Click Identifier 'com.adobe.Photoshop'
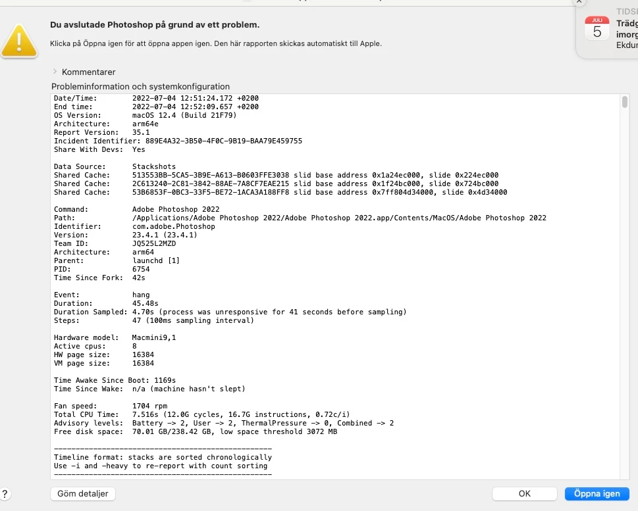Image resolution: width=638 pixels, height=511 pixels. pyautogui.click(x=174, y=226)
